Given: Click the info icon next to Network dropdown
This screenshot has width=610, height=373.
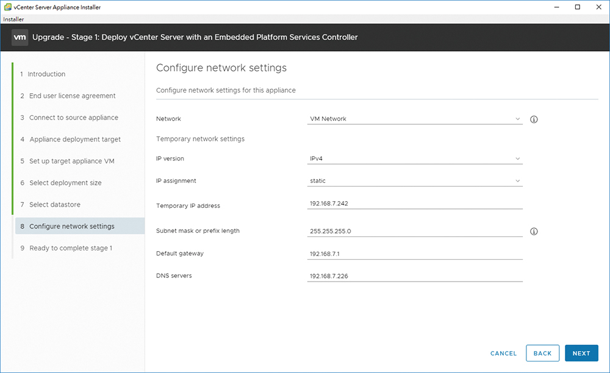Looking at the screenshot, I should pos(534,119).
